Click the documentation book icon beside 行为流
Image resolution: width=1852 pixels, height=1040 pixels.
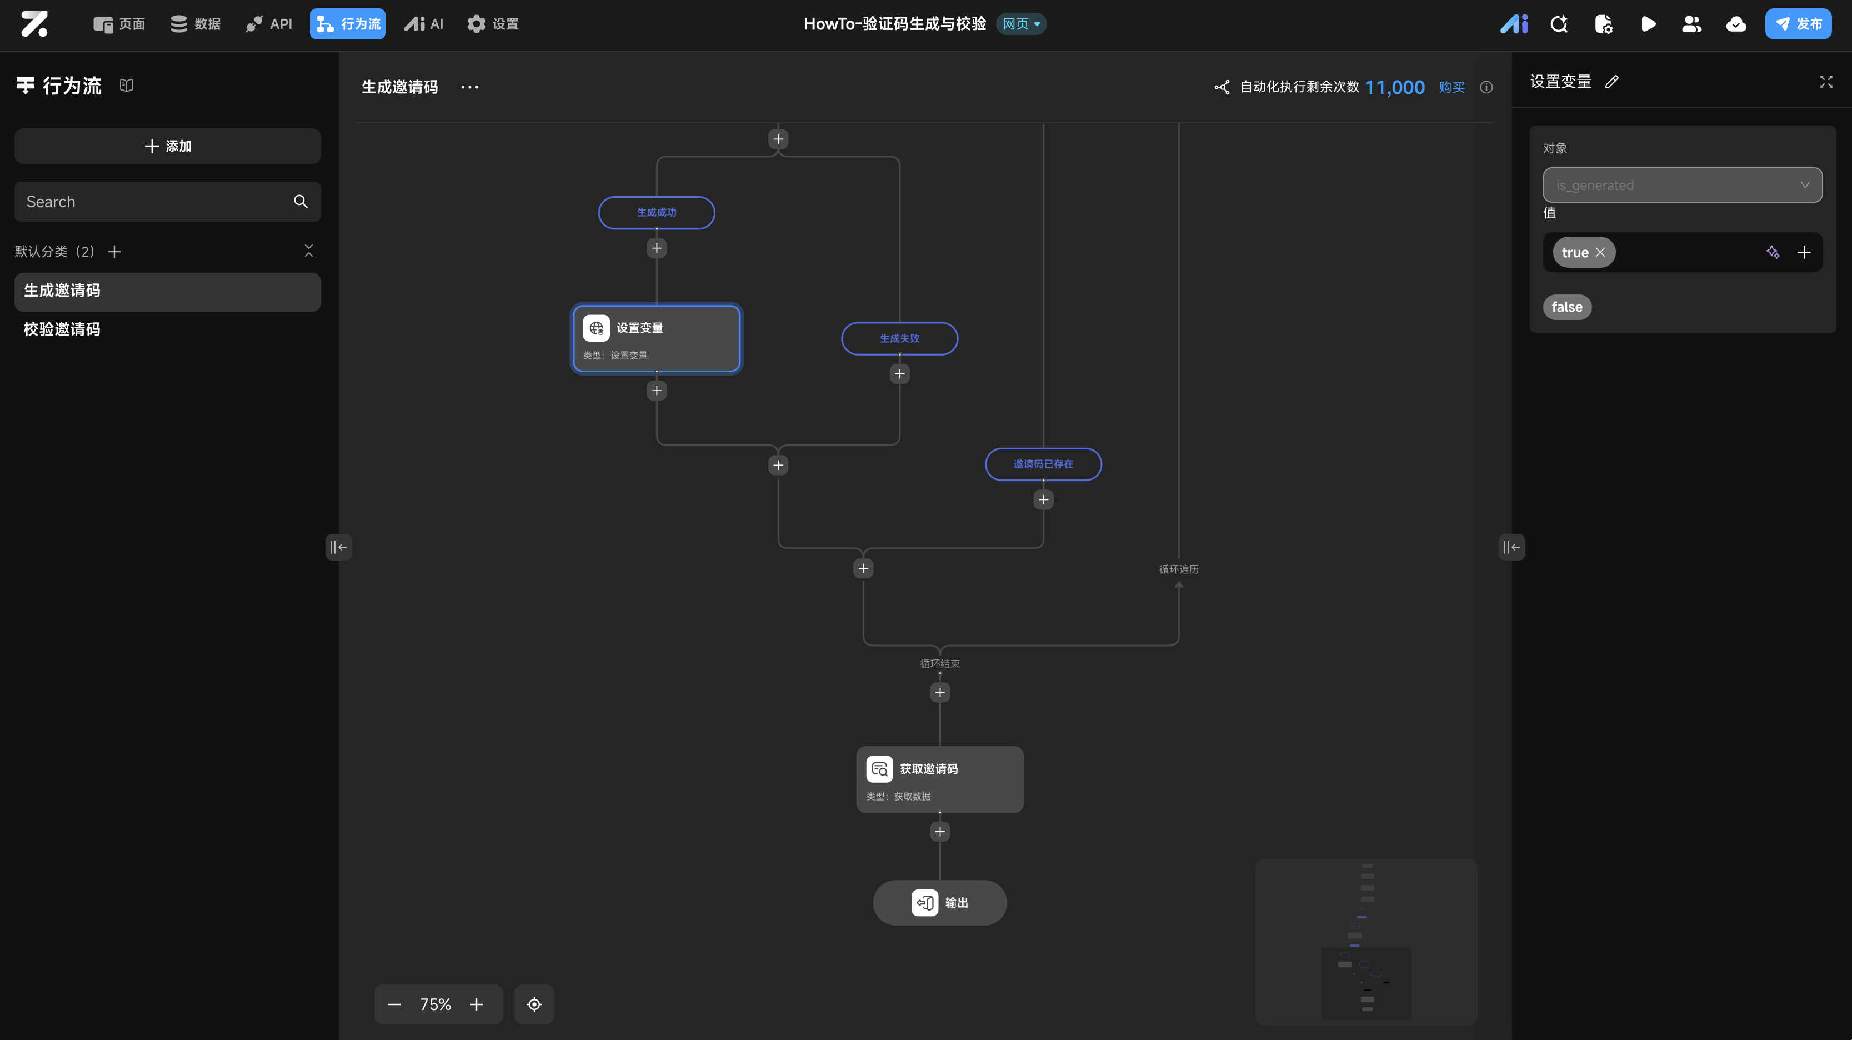coord(127,86)
